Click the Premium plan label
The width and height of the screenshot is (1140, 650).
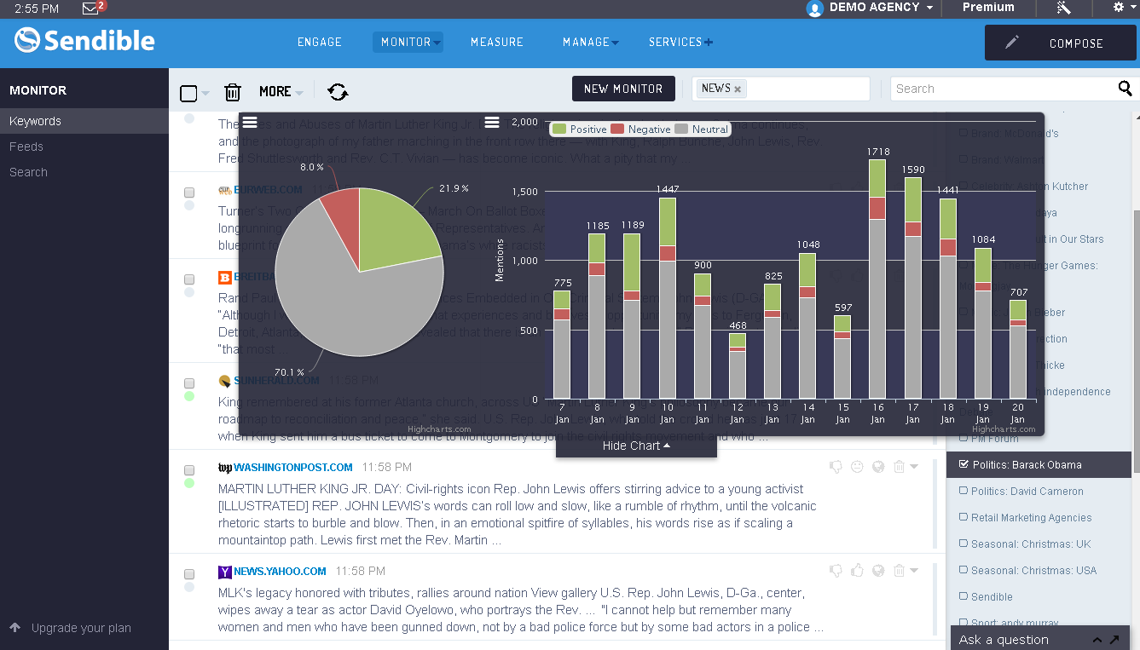pos(988,7)
